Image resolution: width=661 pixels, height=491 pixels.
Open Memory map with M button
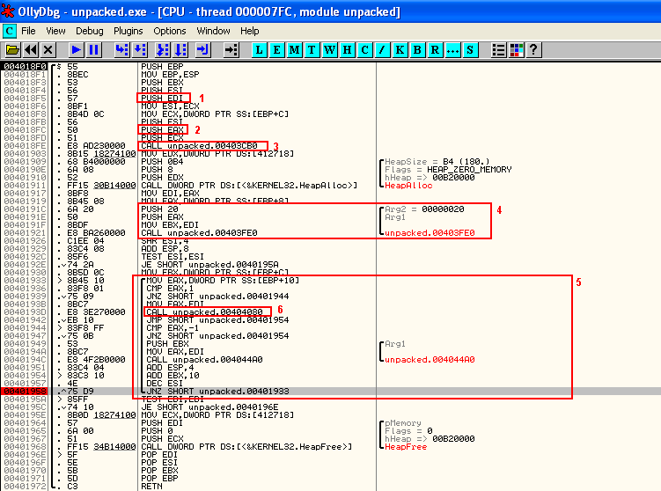click(x=295, y=50)
